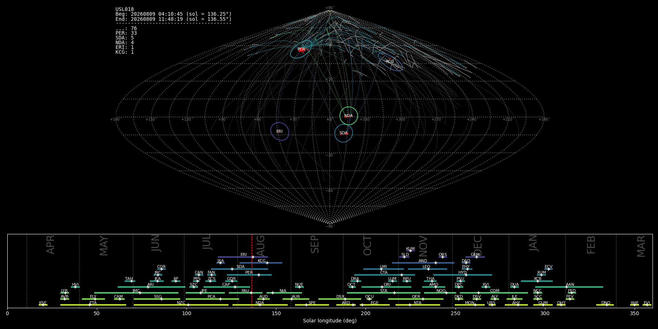Click the ERI radiant circle on the sky map
The image size is (658, 329).
tap(280, 132)
